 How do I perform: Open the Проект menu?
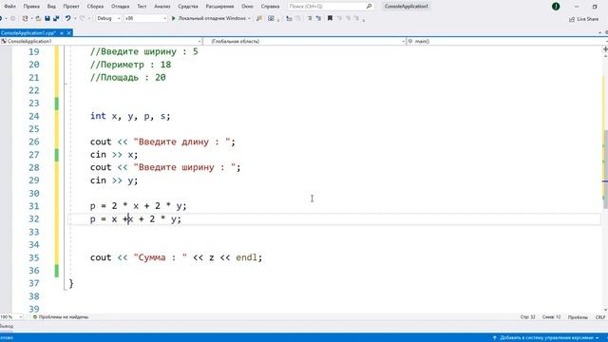(71, 7)
